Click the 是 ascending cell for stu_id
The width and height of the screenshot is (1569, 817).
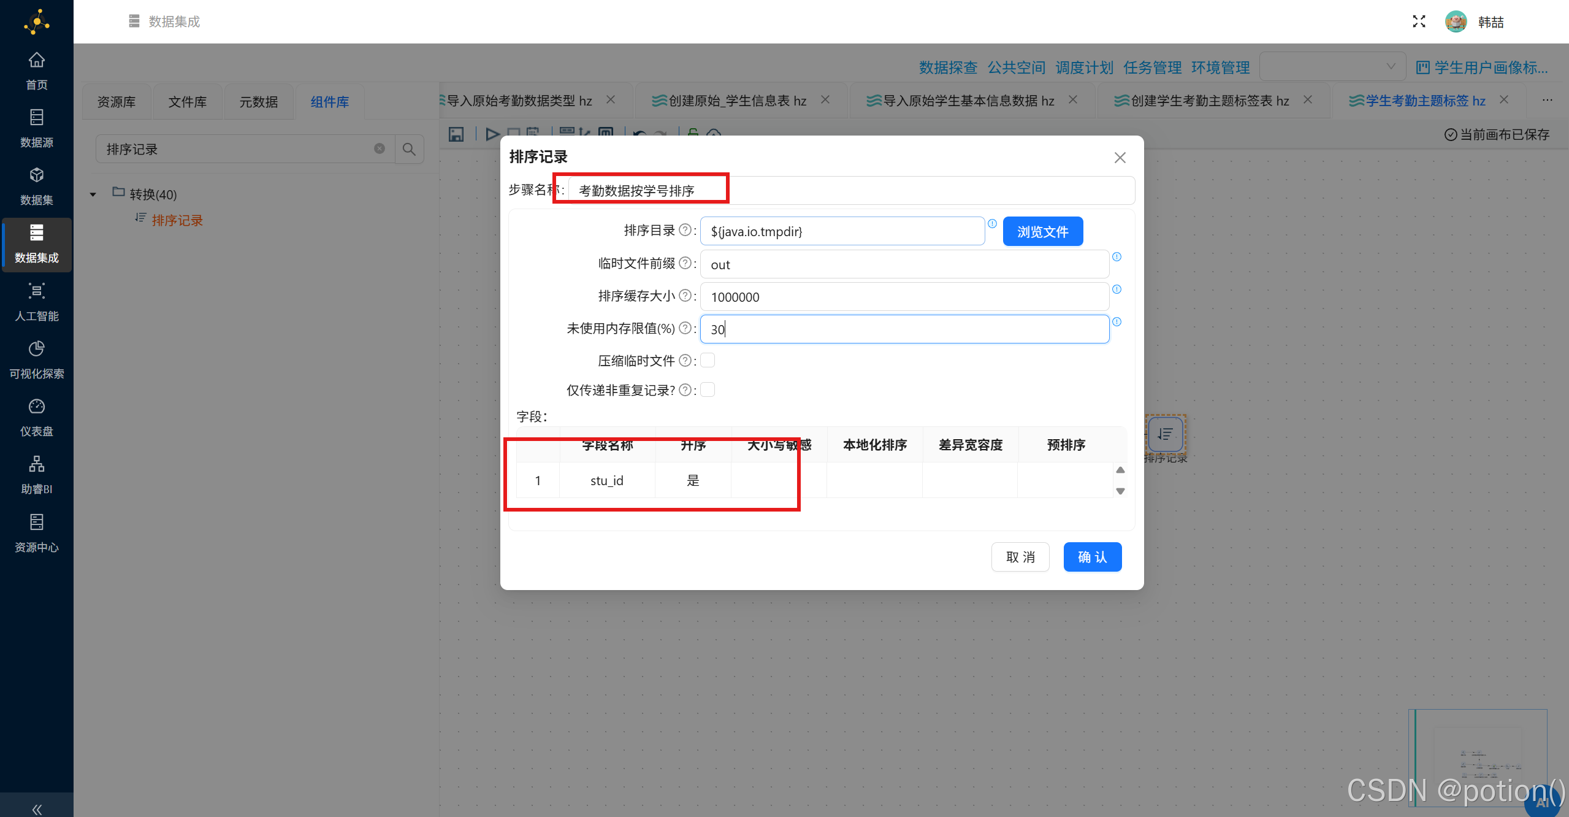[693, 480]
